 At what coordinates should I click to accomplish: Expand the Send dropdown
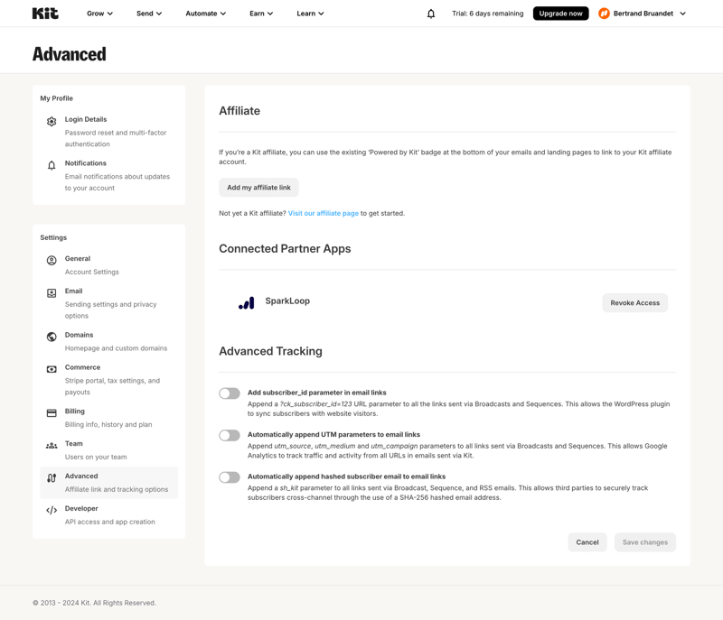[150, 13]
